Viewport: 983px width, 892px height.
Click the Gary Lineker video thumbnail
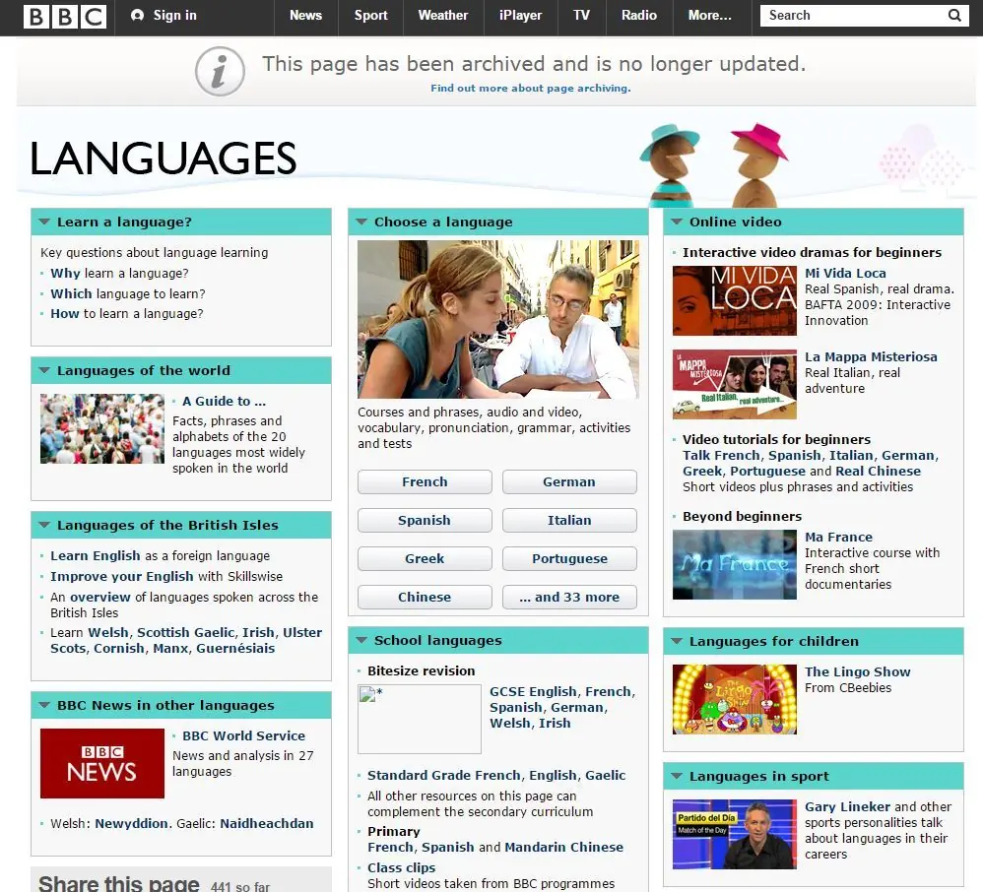[734, 834]
